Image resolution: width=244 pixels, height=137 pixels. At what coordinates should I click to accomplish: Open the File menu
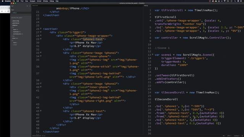point(14,1)
